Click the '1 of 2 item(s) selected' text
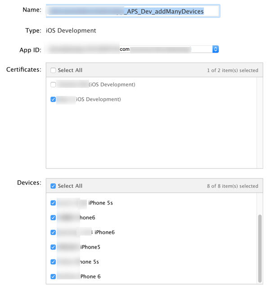Image resolution: width=270 pixels, height=291 pixels. [233, 70]
